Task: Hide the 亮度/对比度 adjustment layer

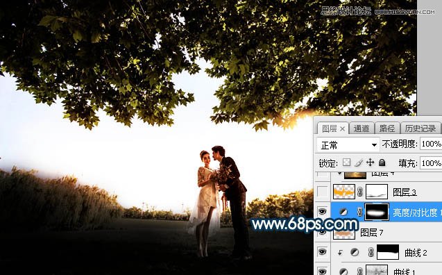Action: pos(323,211)
